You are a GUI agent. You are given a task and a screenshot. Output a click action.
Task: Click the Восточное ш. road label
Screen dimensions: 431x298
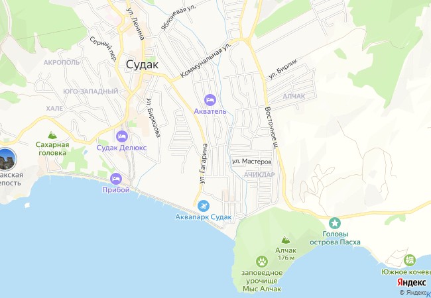272,128
